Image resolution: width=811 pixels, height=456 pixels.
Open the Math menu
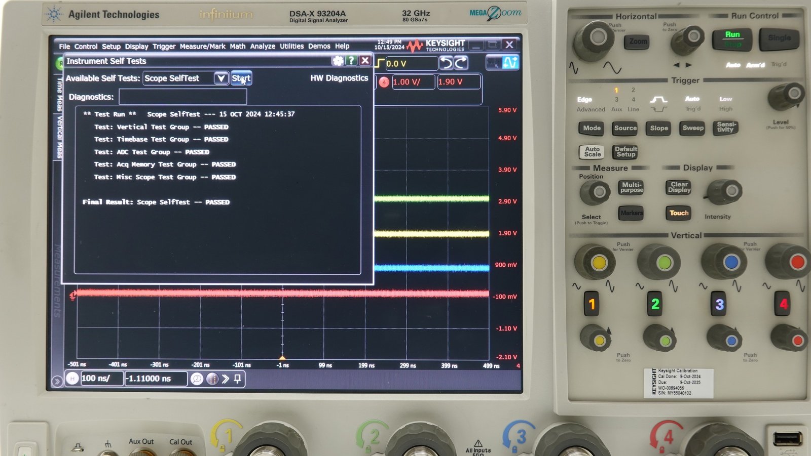click(x=238, y=46)
